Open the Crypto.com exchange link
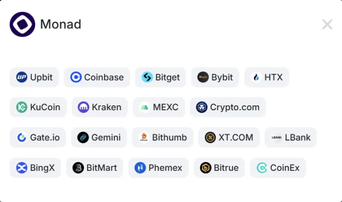 (x=228, y=107)
